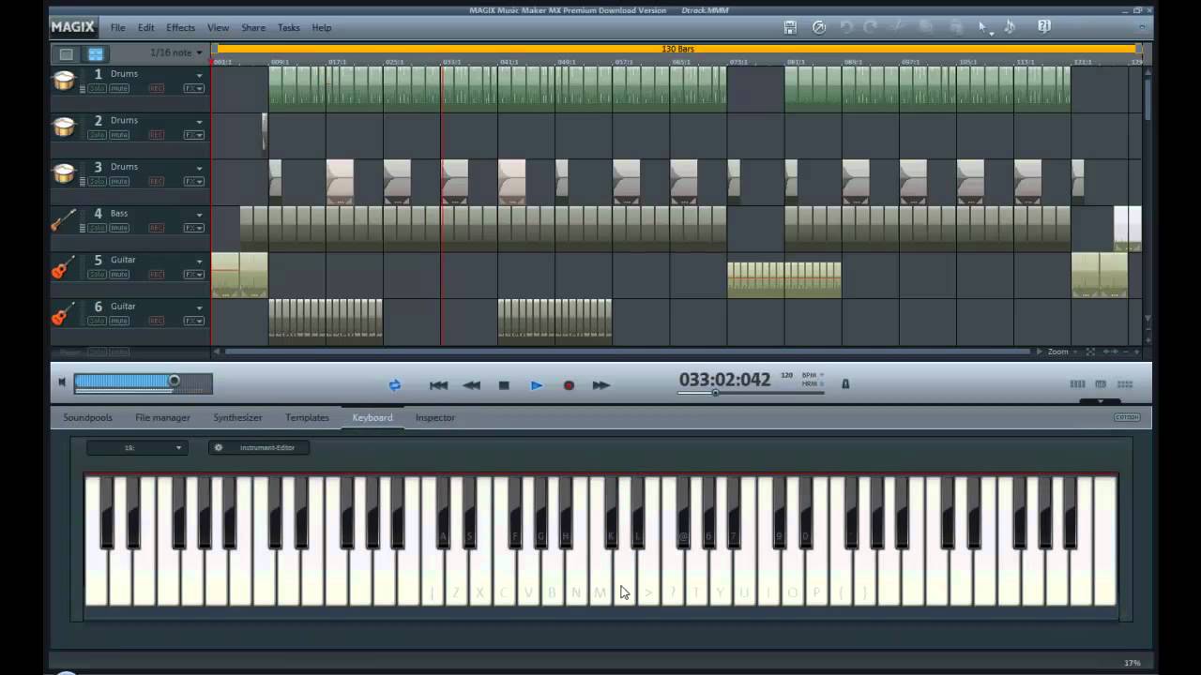The height and width of the screenshot is (675, 1201).
Task: Click the fit-to-window zoom icon
Action: (x=1090, y=352)
